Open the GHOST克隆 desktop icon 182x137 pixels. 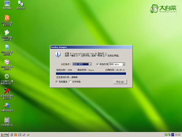click(x=7, y=33)
